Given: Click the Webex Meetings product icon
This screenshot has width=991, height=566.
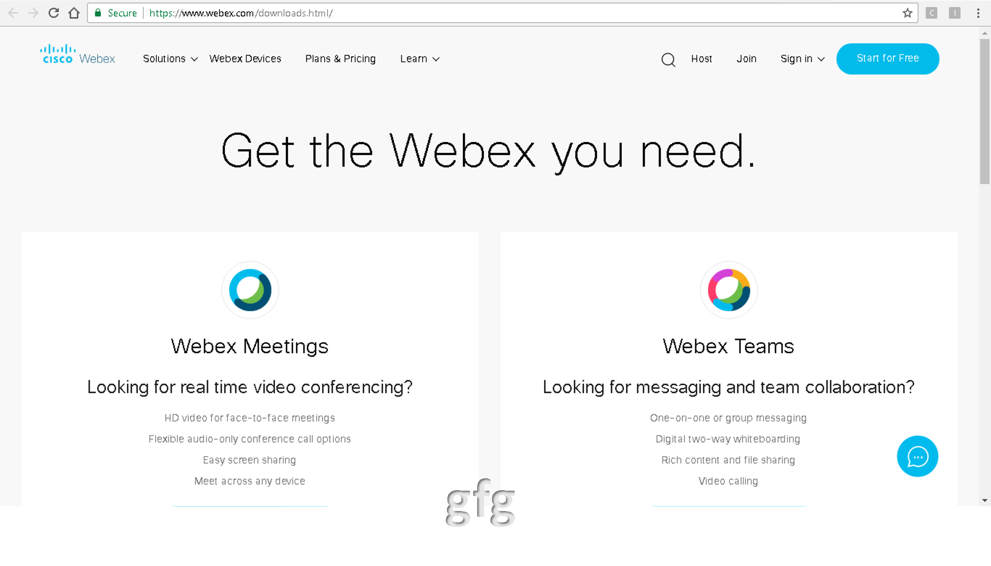Looking at the screenshot, I should pos(250,290).
